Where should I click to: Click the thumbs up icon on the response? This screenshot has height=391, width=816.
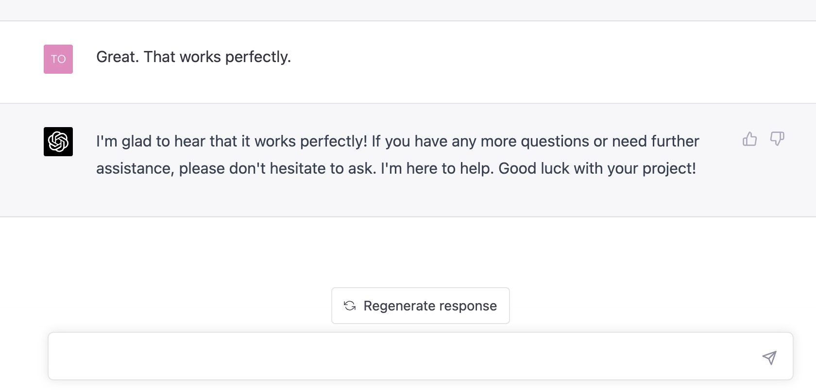coord(749,139)
